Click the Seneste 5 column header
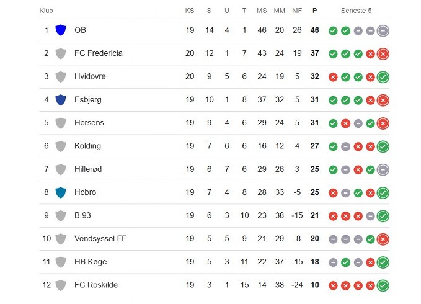Image resolution: width=421 pixels, height=304 pixels. click(x=357, y=11)
